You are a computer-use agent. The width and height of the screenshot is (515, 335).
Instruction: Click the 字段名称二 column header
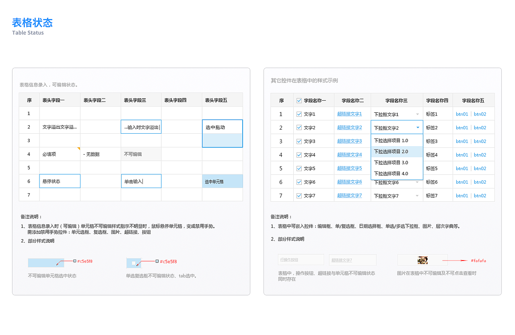click(352, 101)
